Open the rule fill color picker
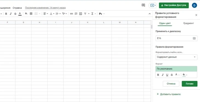Image resolution: width=200 pixels, height=102 pixels. coord(185,75)
